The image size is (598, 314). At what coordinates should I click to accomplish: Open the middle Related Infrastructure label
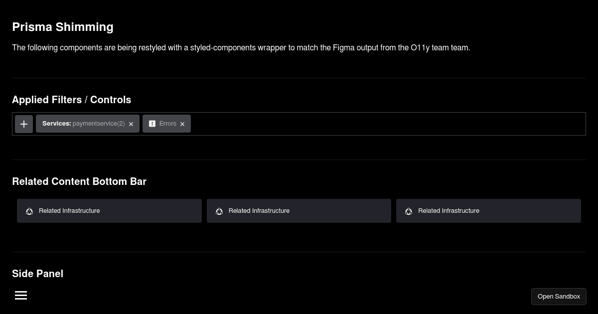pyautogui.click(x=259, y=211)
